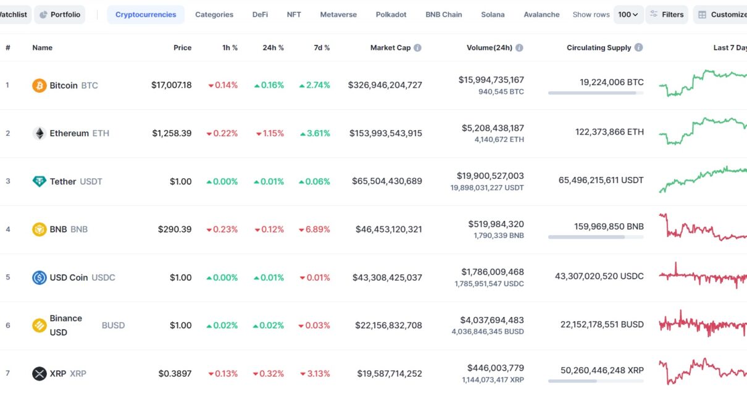Open the Bitcoin BTC name link

[x=73, y=85]
